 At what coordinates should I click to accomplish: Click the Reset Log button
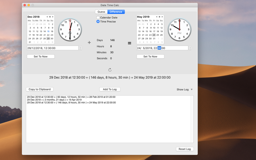tap(184, 149)
